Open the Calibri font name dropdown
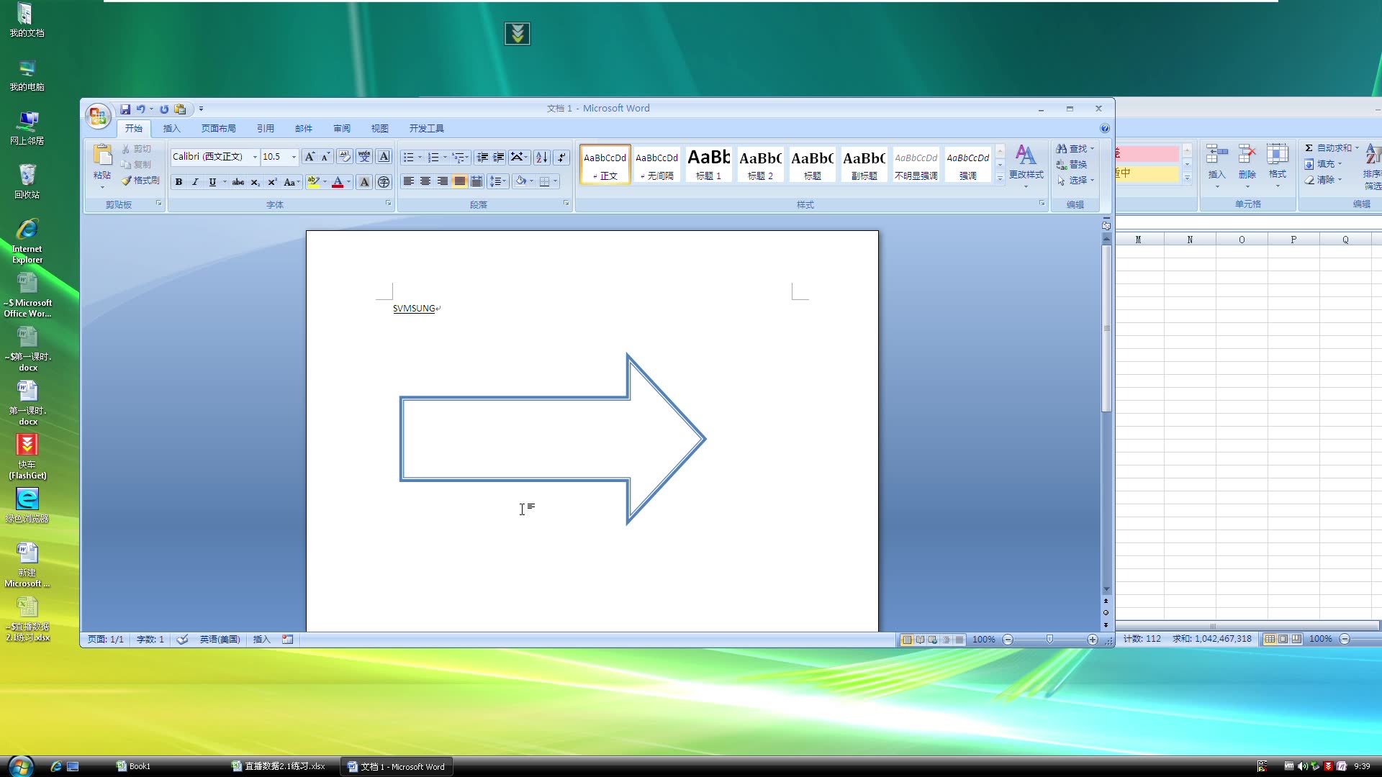This screenshot has height=777, width=1382. [255, 157]
